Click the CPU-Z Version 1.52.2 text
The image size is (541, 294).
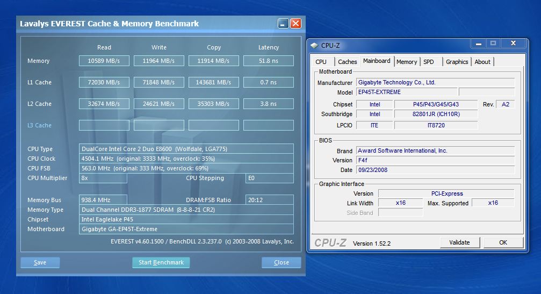[x=372, y=243]
